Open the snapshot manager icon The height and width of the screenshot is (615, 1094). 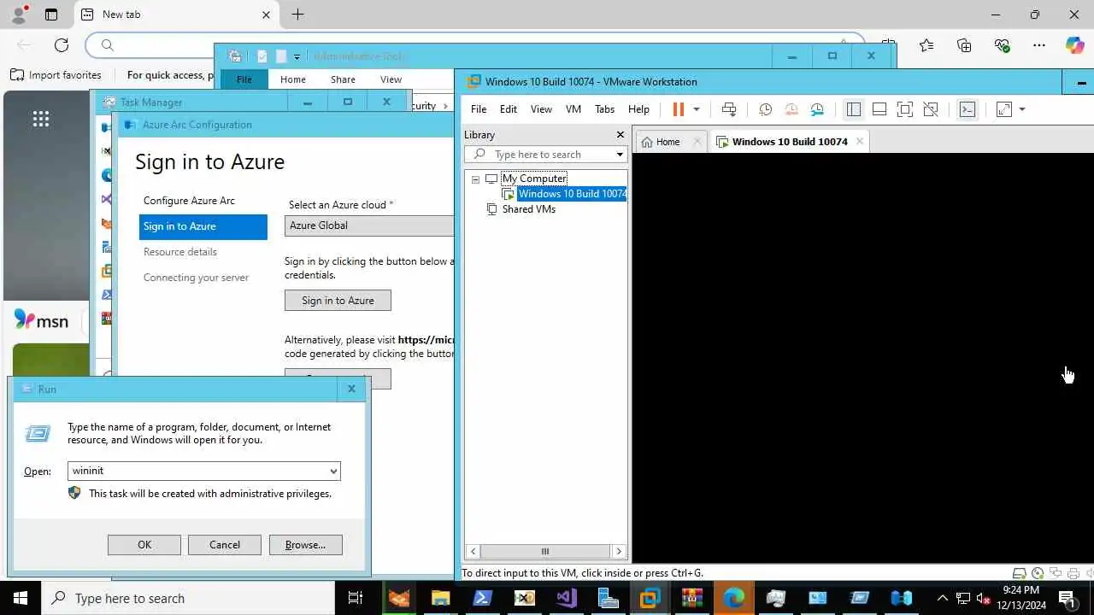[x=818, y=109]
